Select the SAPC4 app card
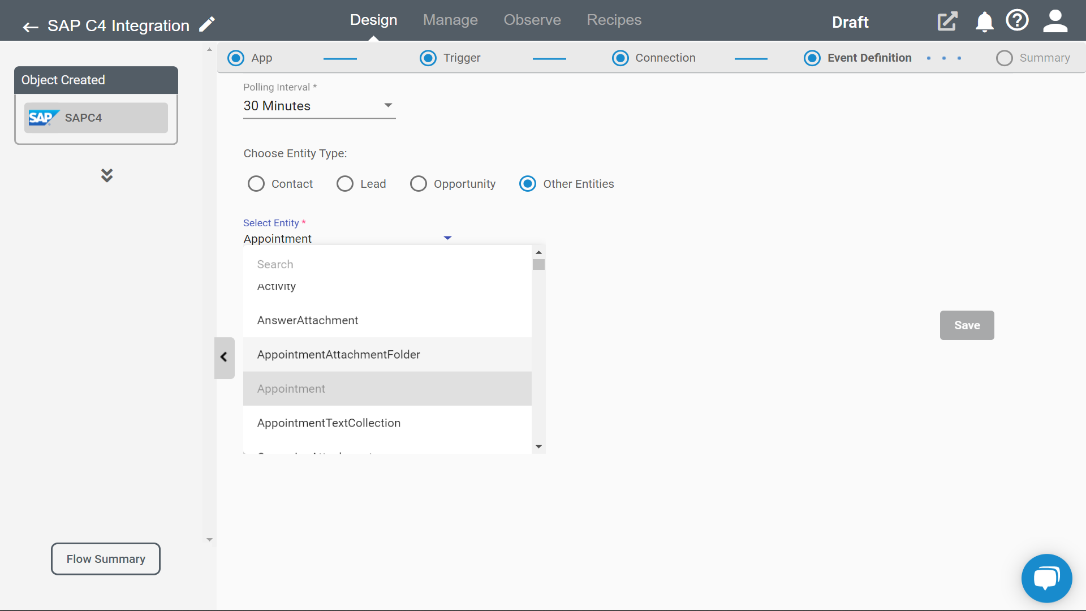This screenshot has height=611, width=1086. (96, 118)
